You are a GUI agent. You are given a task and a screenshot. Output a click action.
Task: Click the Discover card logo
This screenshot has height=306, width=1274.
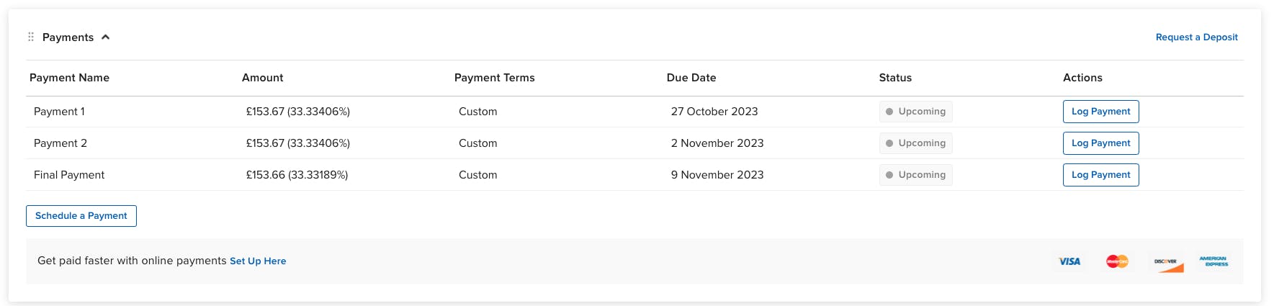[1169, 264]
